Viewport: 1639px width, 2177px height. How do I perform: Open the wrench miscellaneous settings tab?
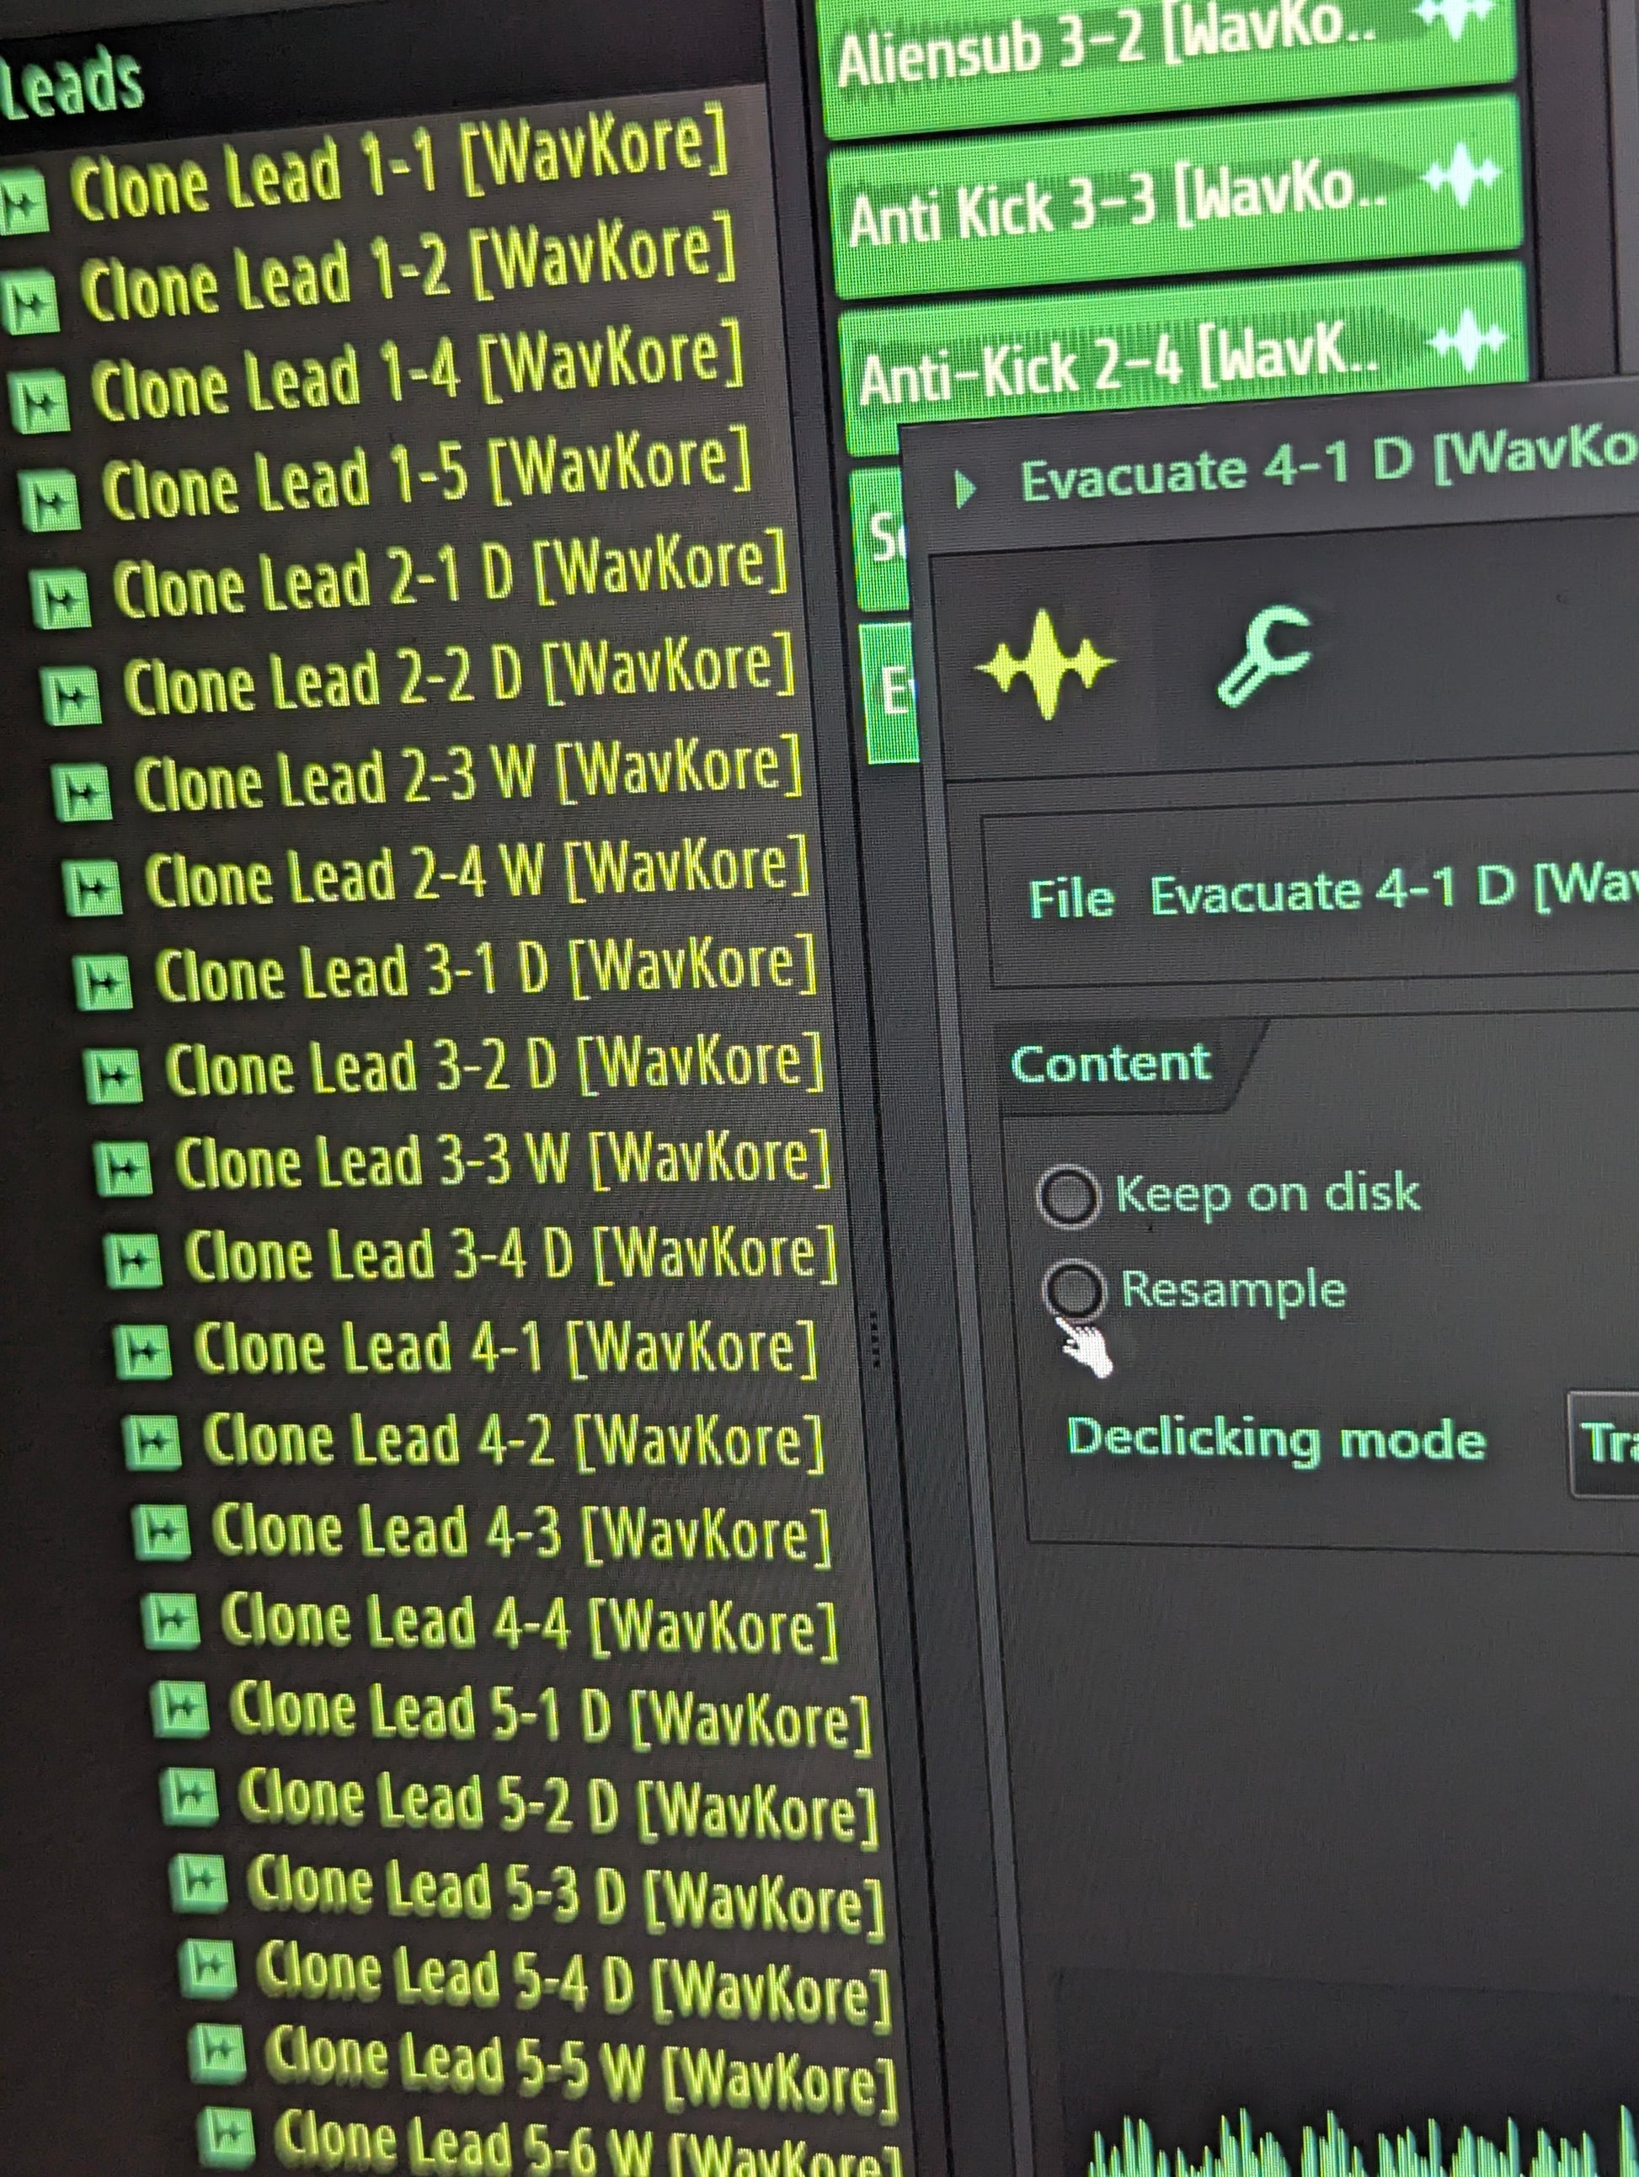click(x=1266, y=656)
